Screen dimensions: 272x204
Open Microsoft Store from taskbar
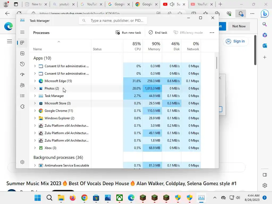click(x=96, y=198)
